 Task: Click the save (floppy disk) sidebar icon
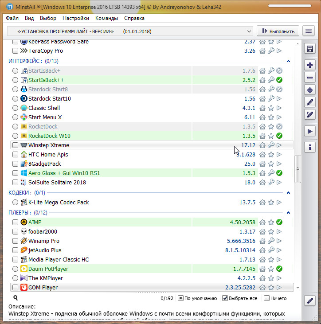click(x=309, y=49)
